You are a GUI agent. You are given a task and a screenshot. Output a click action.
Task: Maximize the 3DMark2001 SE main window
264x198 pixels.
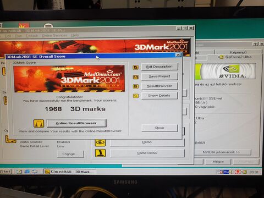point(185,28)
